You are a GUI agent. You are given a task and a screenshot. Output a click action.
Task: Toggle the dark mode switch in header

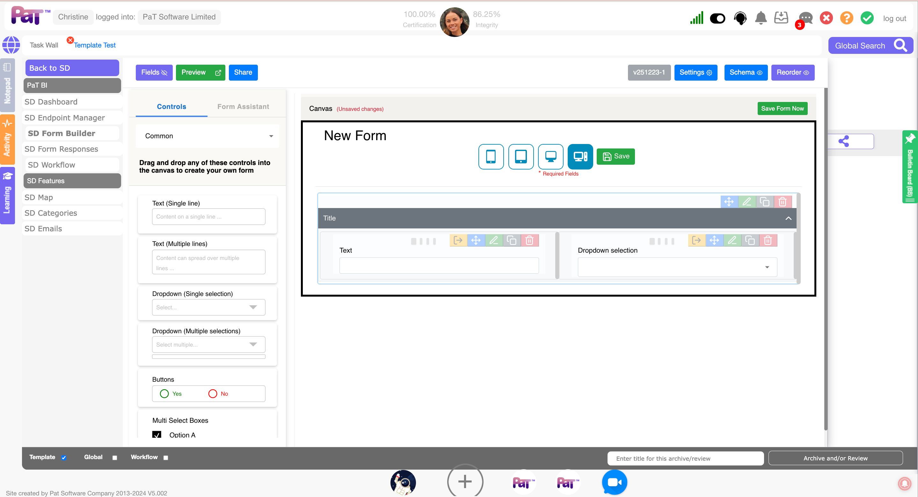pos(718,18)
